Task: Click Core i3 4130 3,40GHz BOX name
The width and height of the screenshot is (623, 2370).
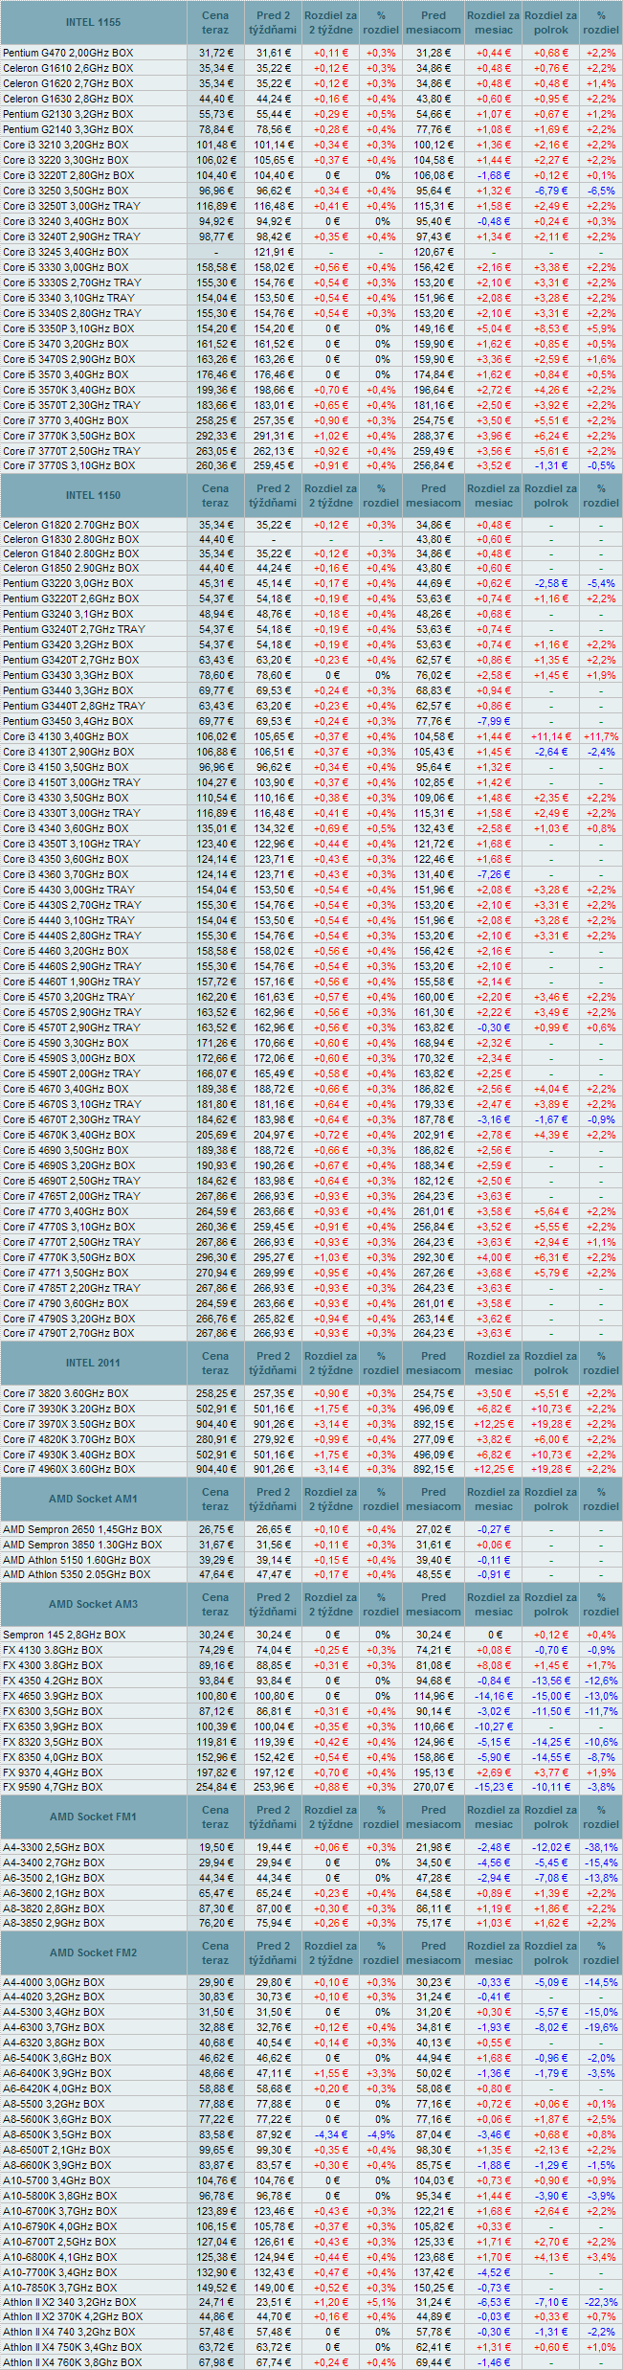Action: tap(65, 736)
